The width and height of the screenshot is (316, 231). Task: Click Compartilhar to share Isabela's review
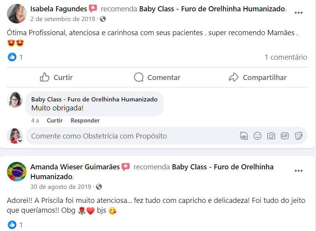257,77
